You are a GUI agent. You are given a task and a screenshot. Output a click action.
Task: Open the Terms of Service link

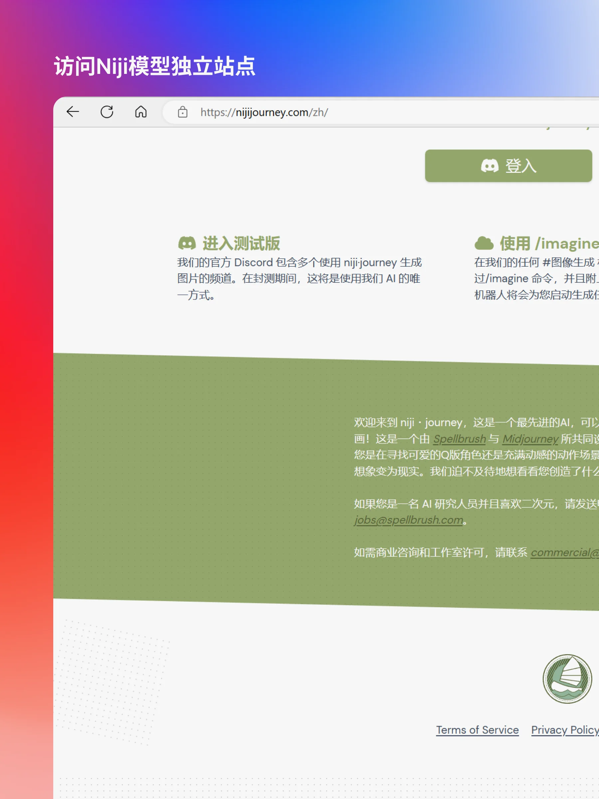pyautogui.click(x=477, y=730)
